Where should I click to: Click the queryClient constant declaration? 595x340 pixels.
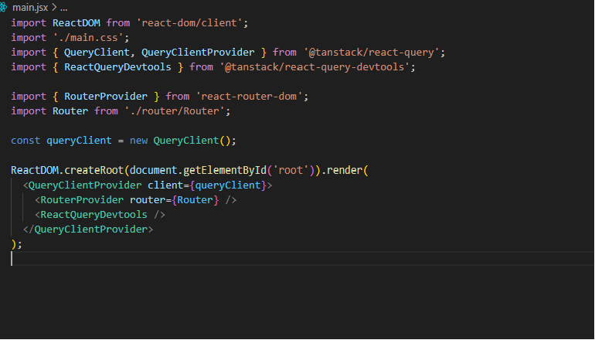pyautogui.click(x=80, y=141)
